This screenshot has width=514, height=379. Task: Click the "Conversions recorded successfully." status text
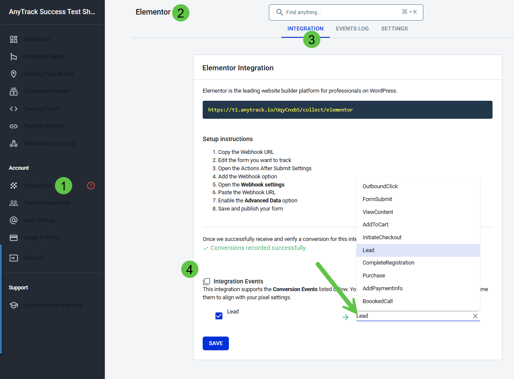(259, 248)
